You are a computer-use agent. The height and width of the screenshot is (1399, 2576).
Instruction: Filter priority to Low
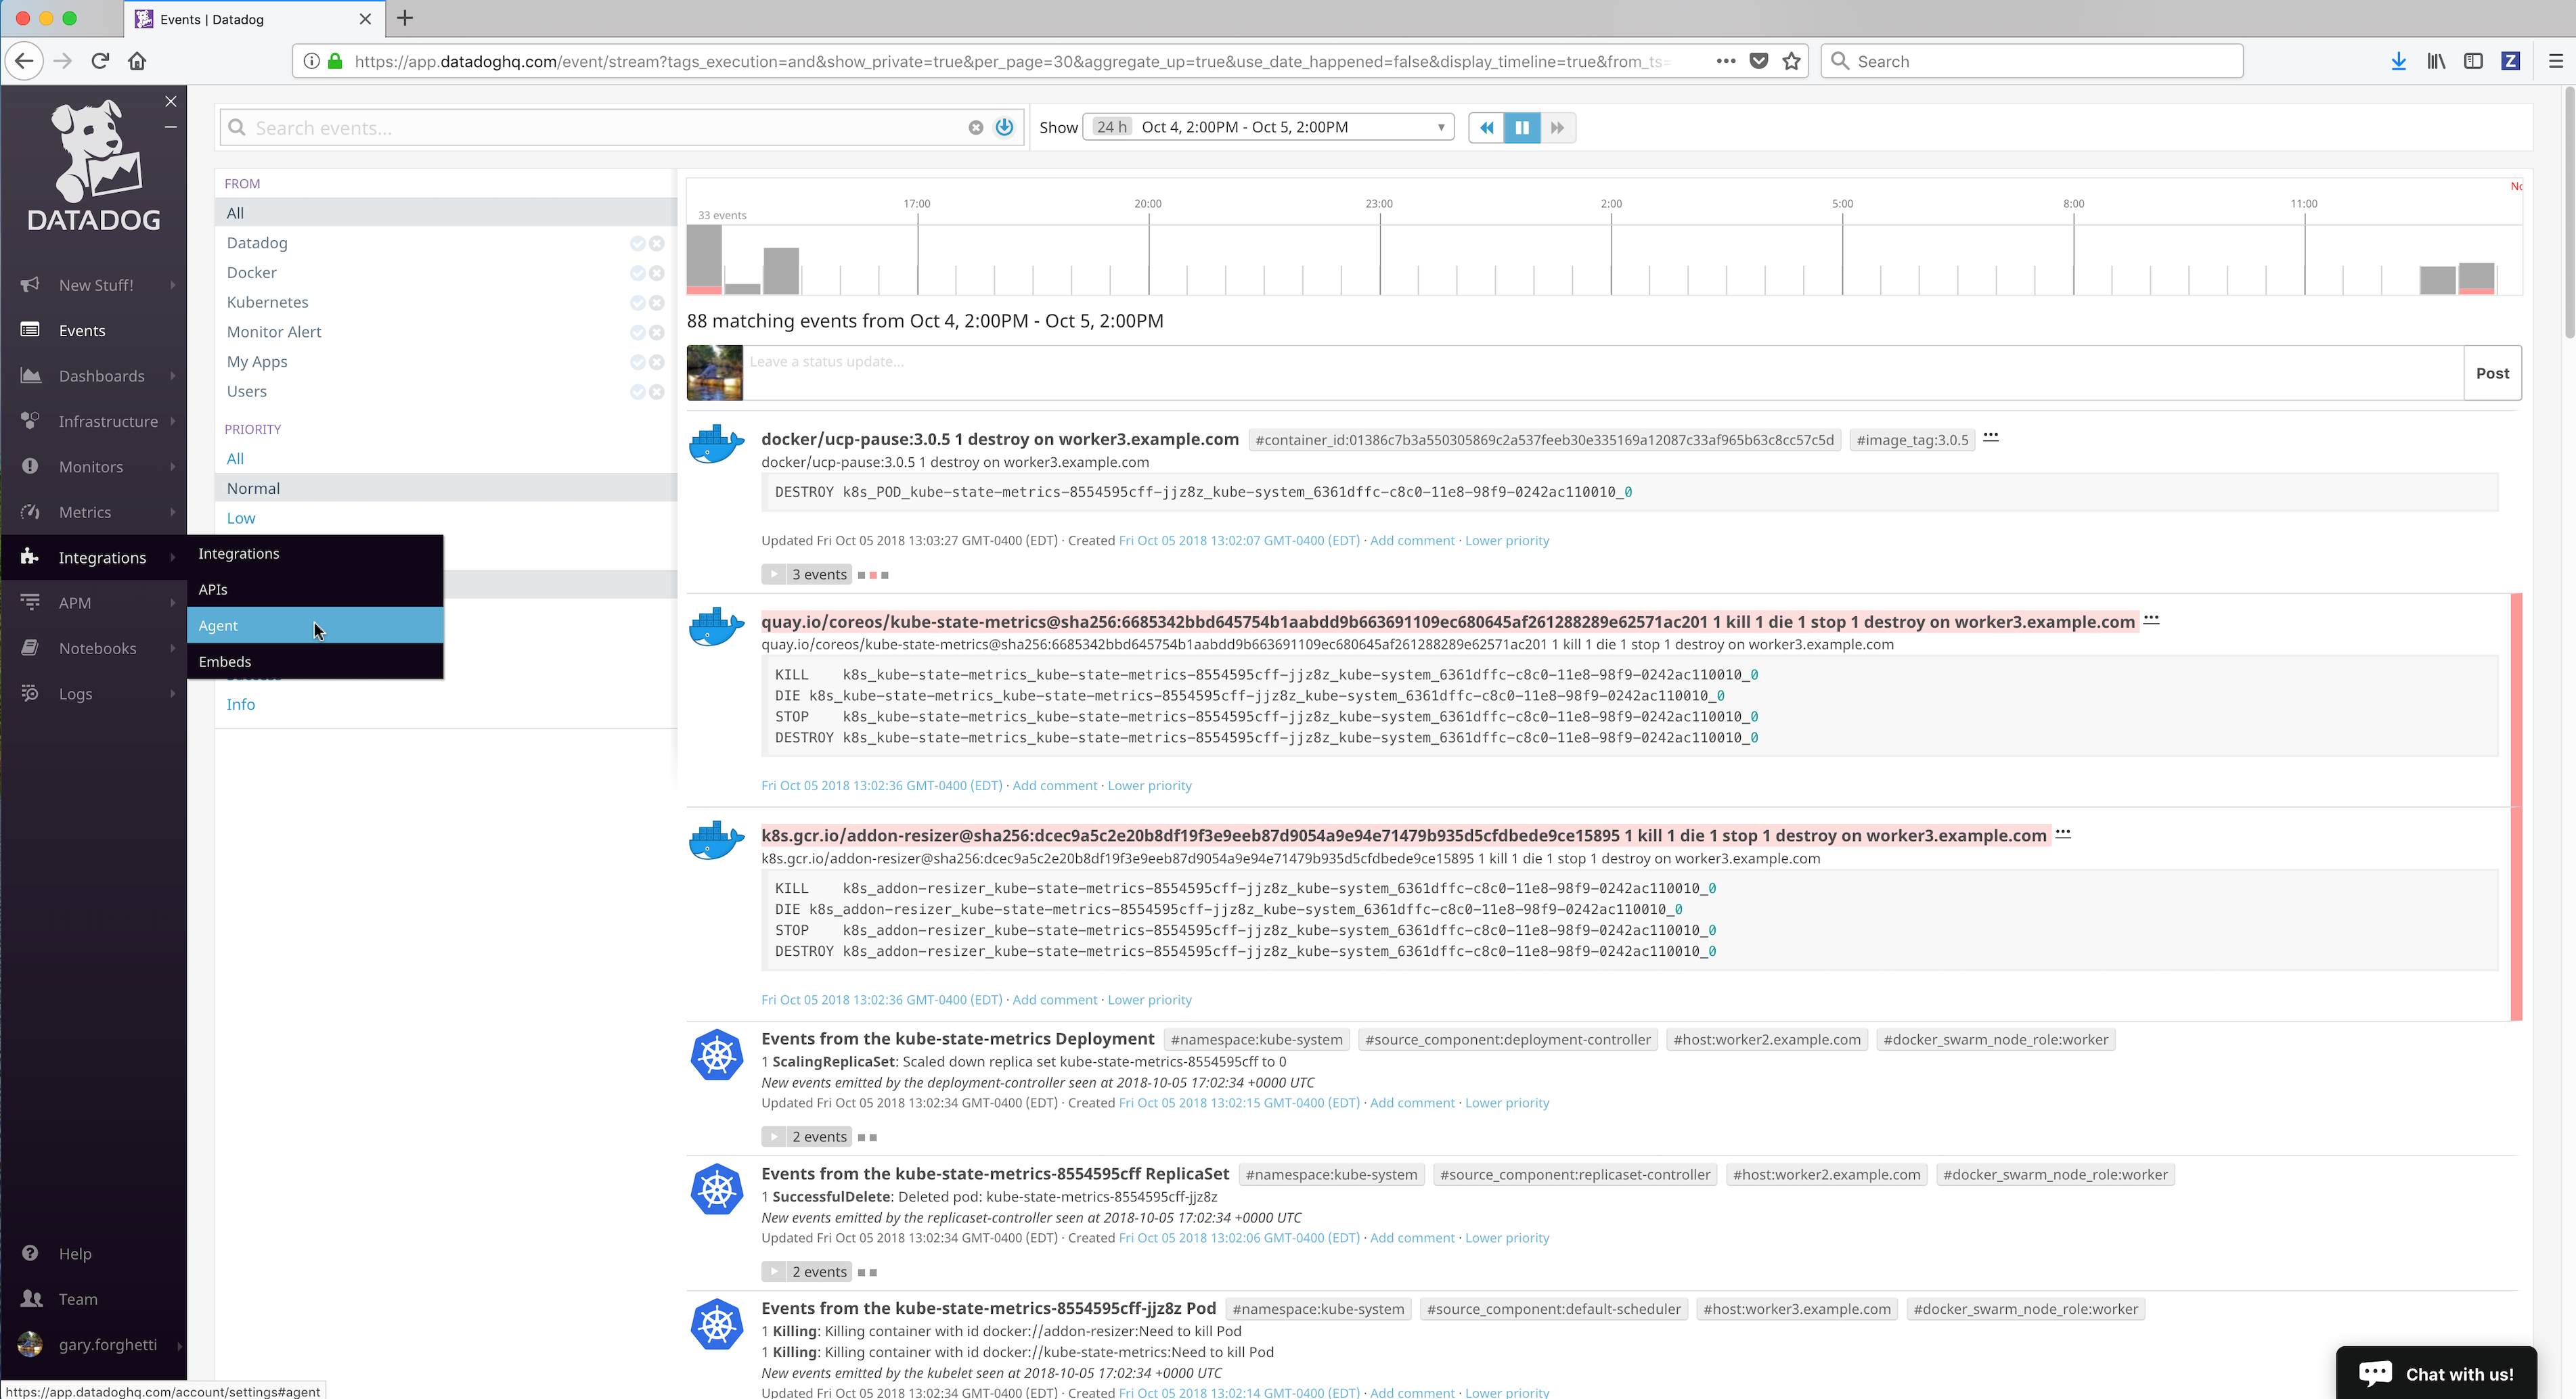pyautogui.click(x=241, y=518)
